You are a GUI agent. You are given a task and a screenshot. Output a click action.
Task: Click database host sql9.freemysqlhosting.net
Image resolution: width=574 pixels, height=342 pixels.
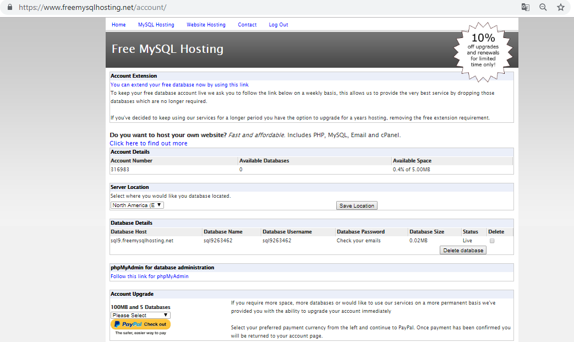pos(142,241)
